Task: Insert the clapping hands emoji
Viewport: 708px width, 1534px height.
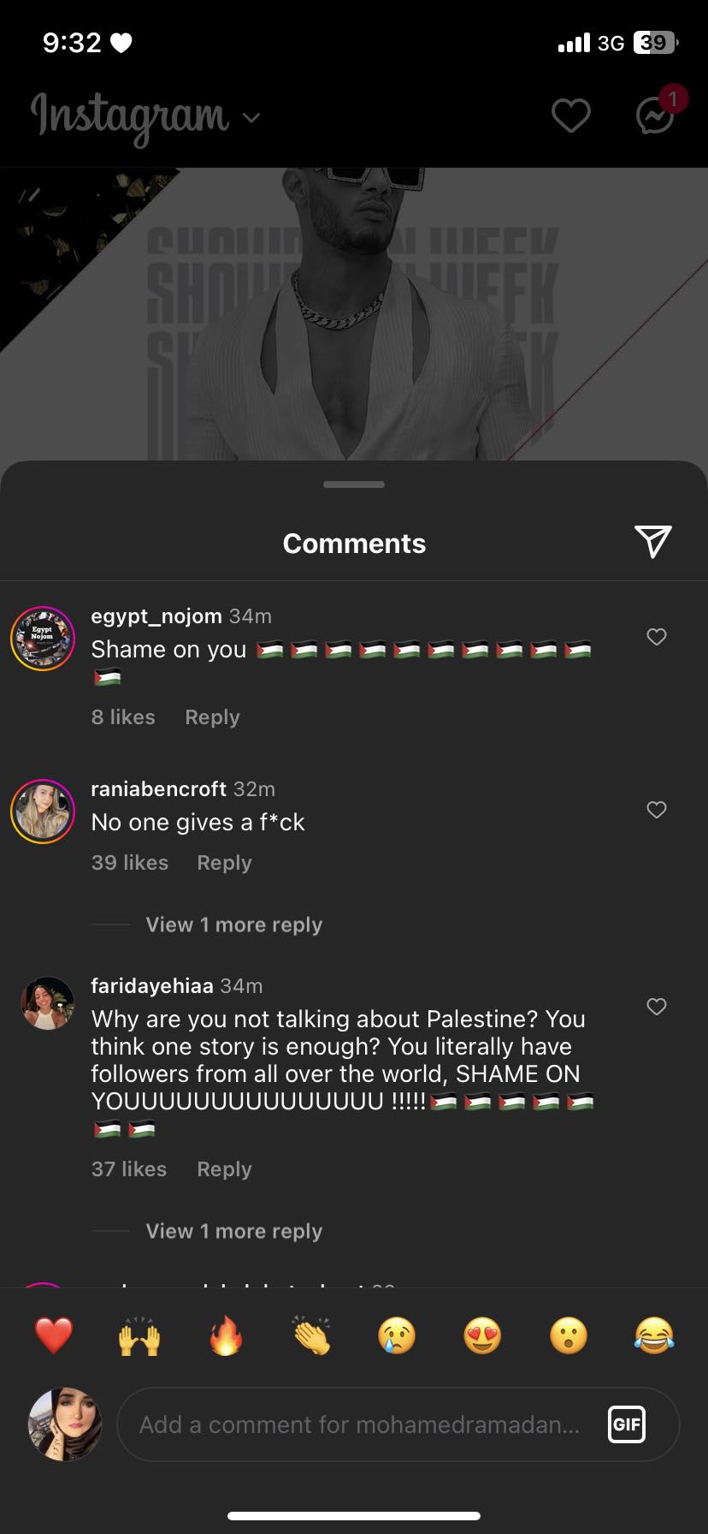Action: tap(311, 1335)
